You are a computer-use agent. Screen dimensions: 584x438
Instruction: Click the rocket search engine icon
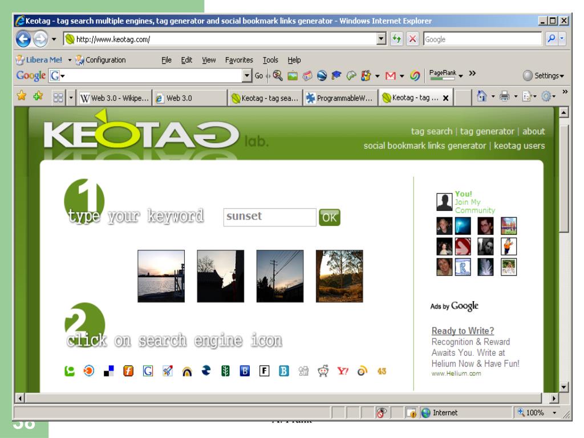[x=168, y=371]
